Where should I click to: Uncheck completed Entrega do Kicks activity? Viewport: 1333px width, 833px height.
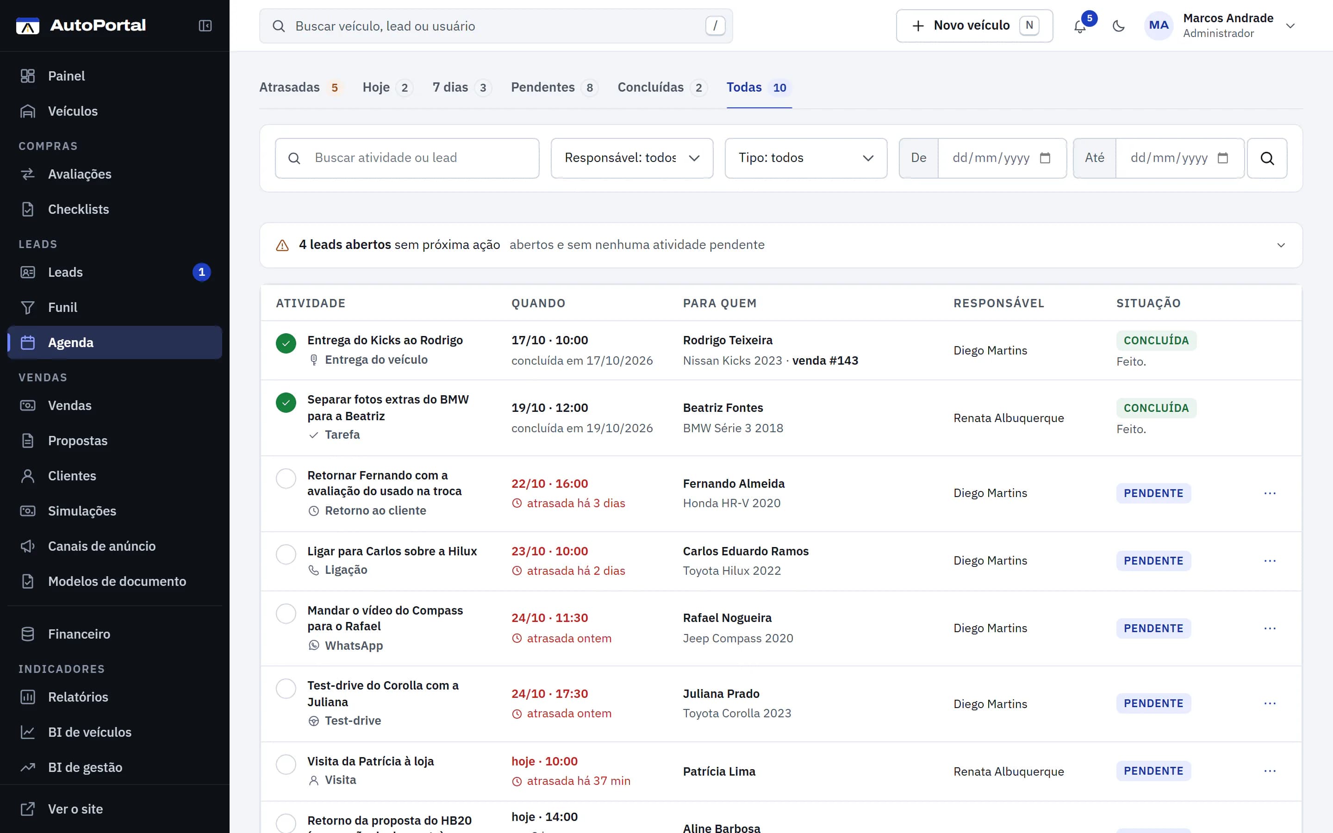pos(286,343)
